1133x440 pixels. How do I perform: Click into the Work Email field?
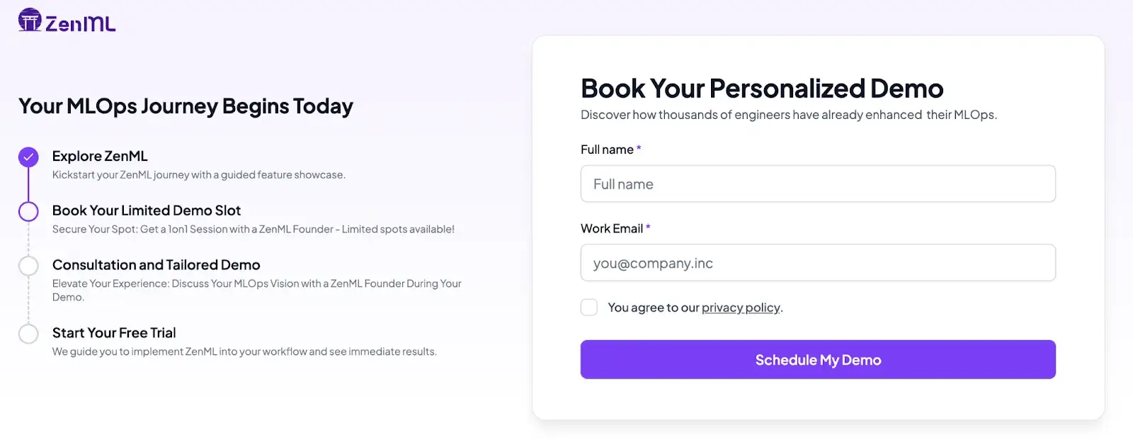tap(818, 263)
